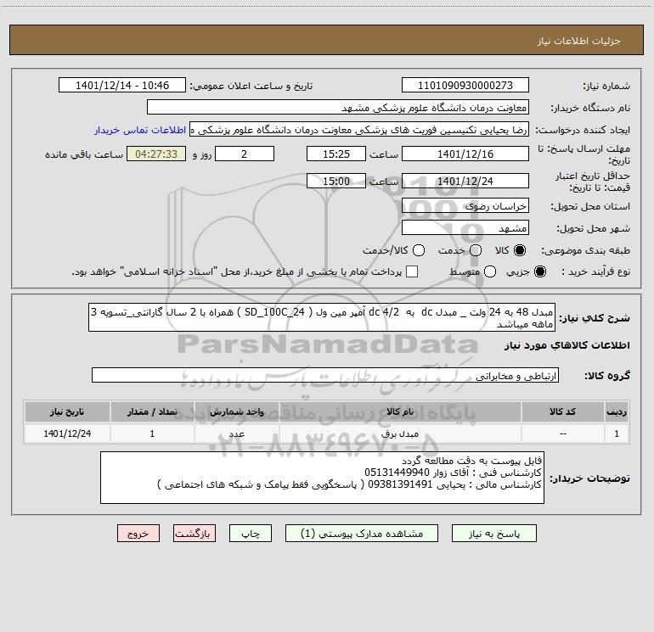Viewport: 654px width, 632px height.
Task: Click مشاهده مدارک پیوستی (1) button
Action: point(362,534)
